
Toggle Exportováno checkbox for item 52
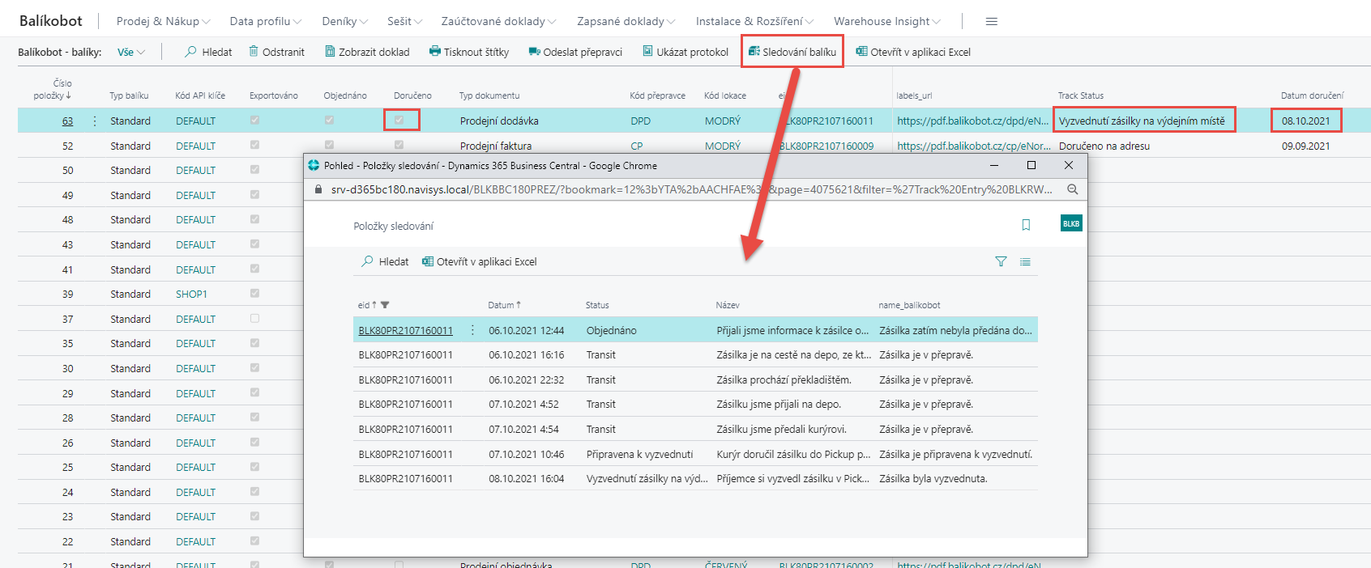tap(254, 145)
